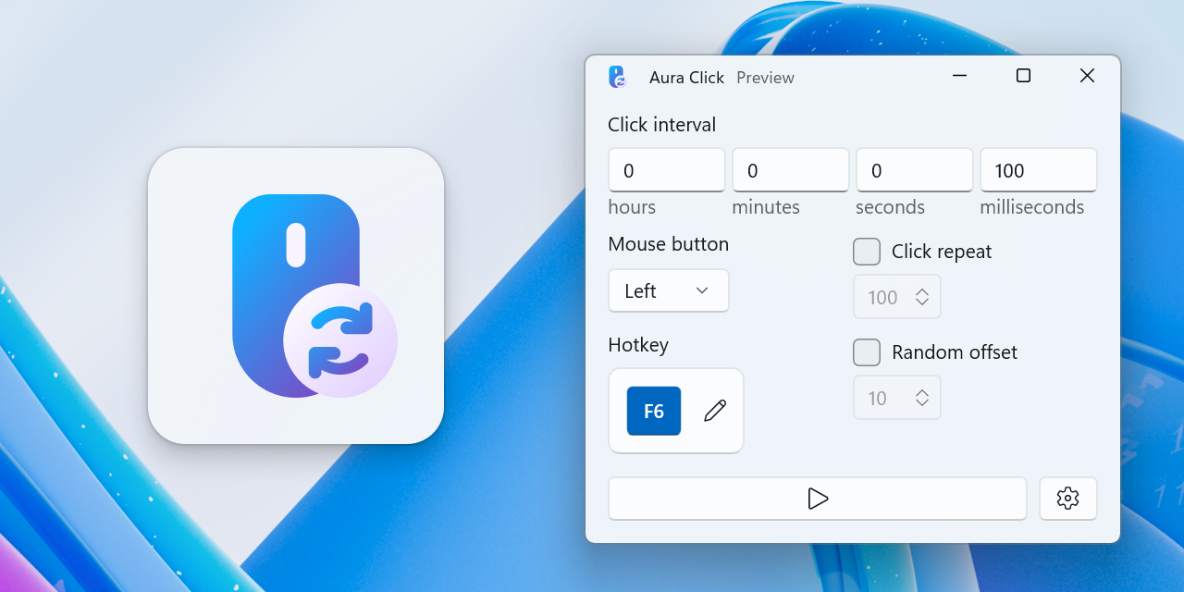Focus the hours input field
Viewport: 1184px width, 592px height.
click(x=666, y=170)
